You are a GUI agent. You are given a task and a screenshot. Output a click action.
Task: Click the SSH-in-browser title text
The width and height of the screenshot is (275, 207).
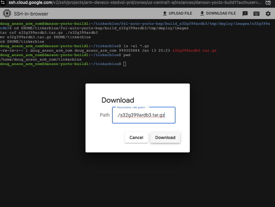click(x=32, y=13)
